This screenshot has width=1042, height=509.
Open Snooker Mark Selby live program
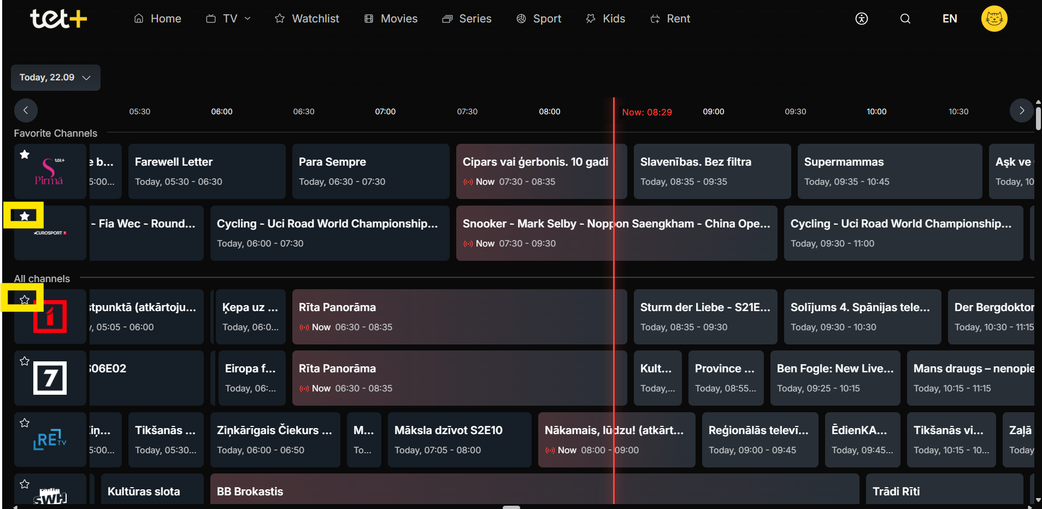(616, 233)
